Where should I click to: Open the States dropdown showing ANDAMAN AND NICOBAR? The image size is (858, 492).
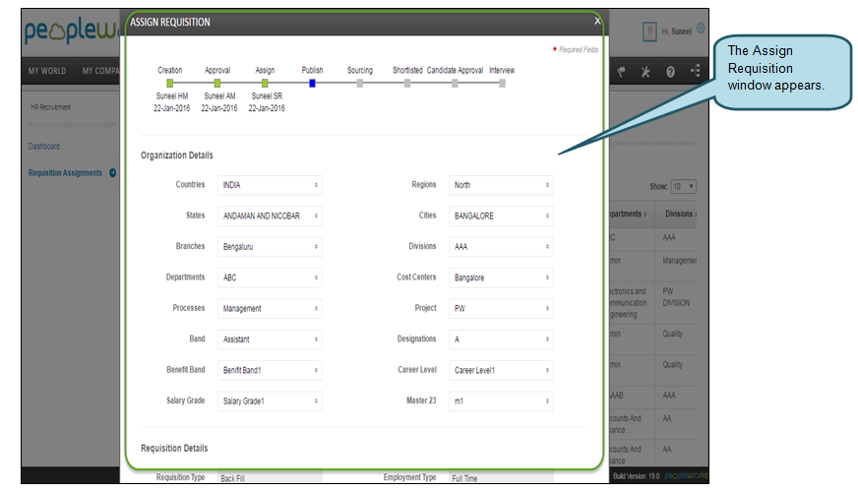[x=270, y=215]
